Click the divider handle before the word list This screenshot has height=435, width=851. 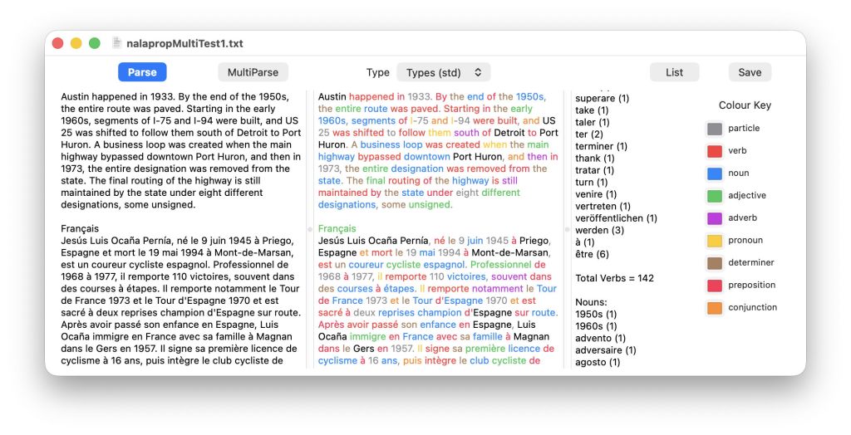click(568, 228)
